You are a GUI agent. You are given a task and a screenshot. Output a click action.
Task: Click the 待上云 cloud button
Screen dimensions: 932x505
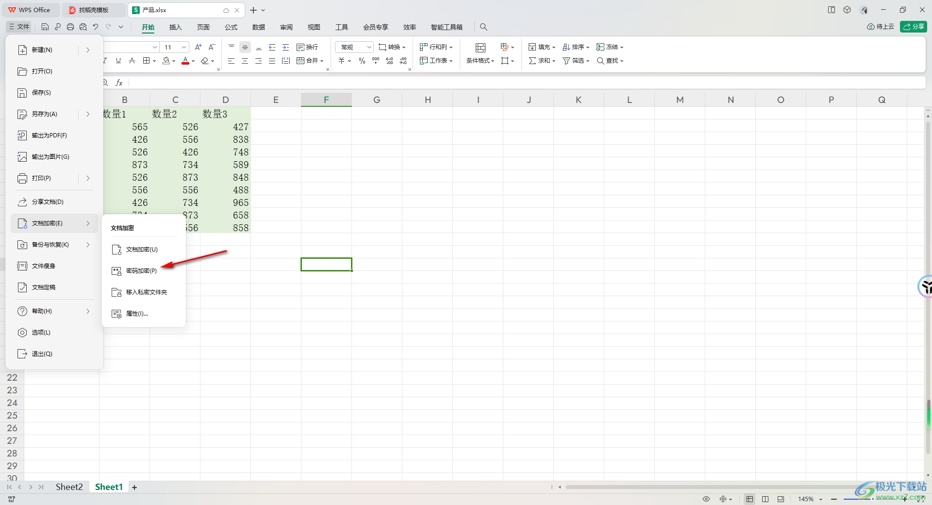(x=881, y=27)
